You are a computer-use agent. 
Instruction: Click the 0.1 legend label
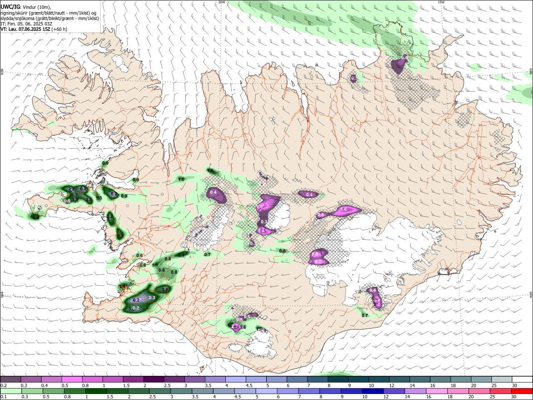[x=3, y=397]
